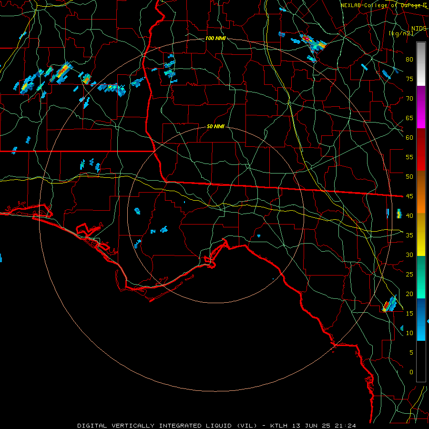Click the NIDS label above the scale
The height and width of the screenshot is (429, 429).
(x=419, y=29)
